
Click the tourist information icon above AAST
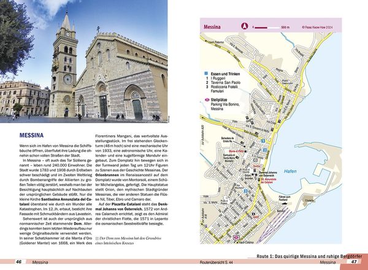[253, 214]
